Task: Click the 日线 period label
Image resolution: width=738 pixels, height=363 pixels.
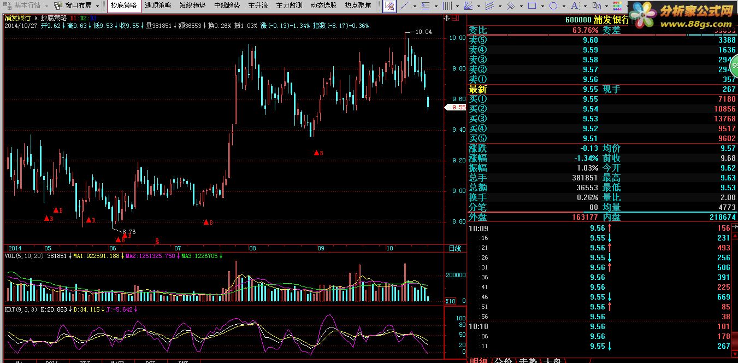Action: pos(454,248)
